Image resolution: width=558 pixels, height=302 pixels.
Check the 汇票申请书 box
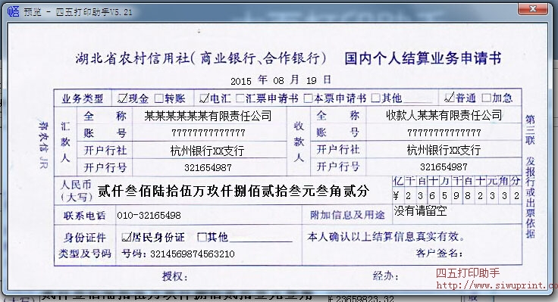pos(240,98)
